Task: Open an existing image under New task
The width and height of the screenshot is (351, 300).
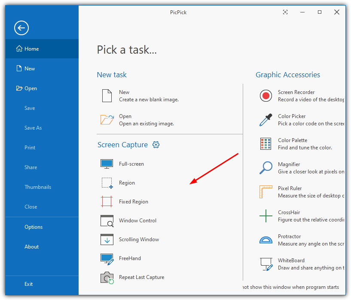Action: 137,120
